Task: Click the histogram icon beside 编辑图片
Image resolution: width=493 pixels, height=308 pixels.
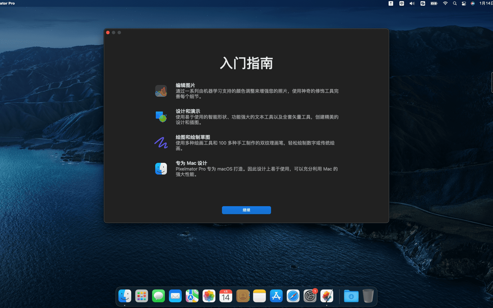Action: [x=161, y=91]
